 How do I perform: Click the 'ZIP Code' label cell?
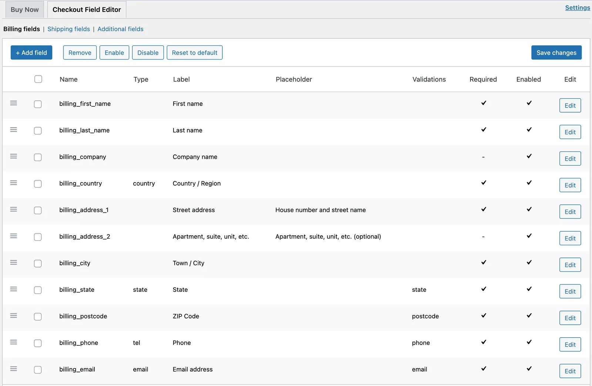(x=186, y=316)
